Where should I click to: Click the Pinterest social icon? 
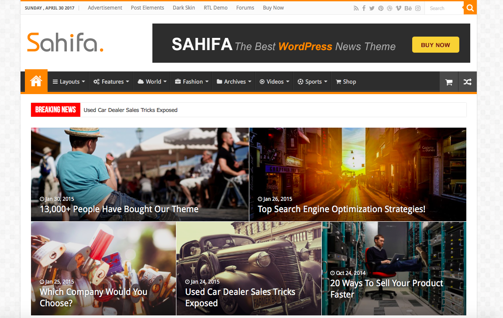(x=381, y=8)
